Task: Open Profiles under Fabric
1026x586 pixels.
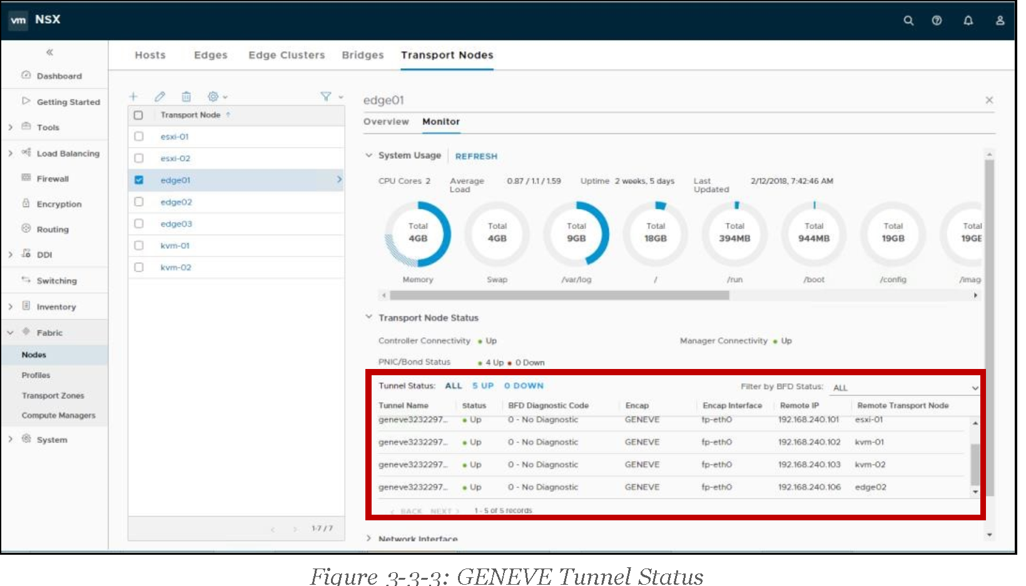Action: tap(36, 375)
